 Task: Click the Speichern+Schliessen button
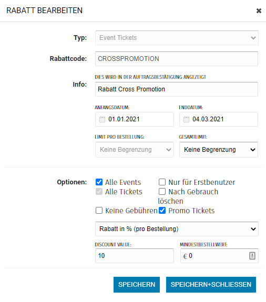pos(211,285)
